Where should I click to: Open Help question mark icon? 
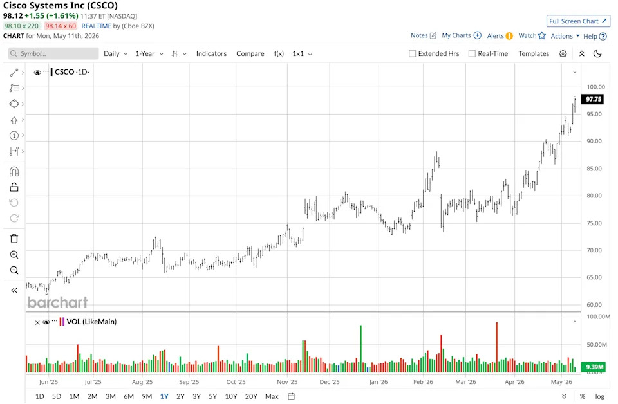pyautogui.click(x=603, y=36)
